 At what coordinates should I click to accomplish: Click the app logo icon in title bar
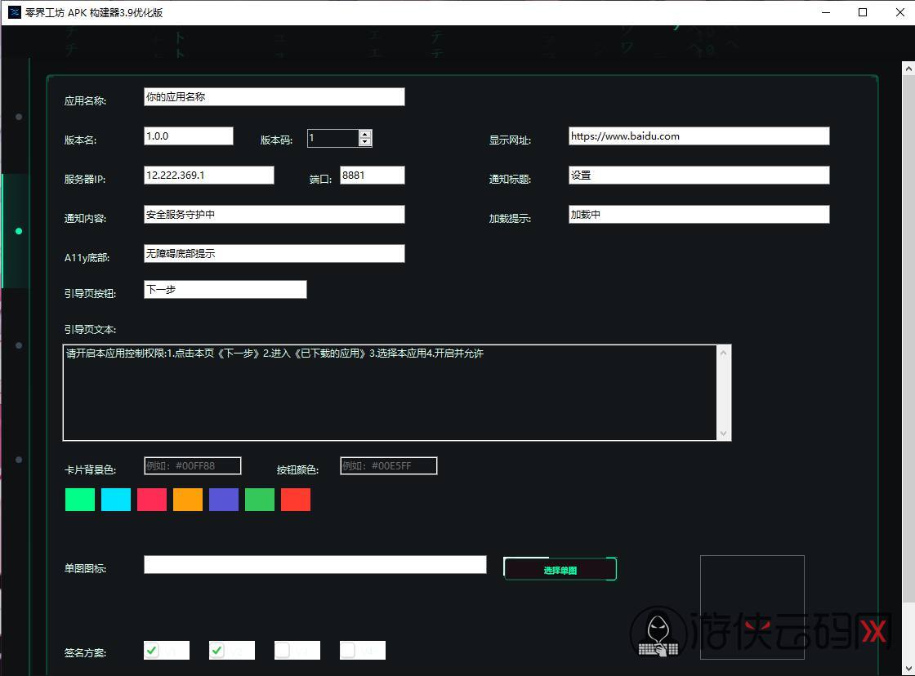[15, 12]
